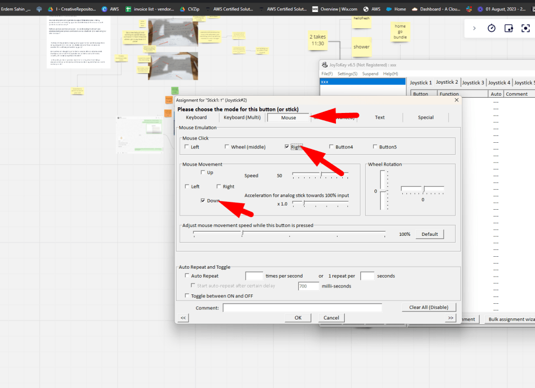Viewport: 535px width, 388px height.
Task: Open the timer icon in whiteboard toolbar
Action: pyautogui.click(x=491, y=28)
